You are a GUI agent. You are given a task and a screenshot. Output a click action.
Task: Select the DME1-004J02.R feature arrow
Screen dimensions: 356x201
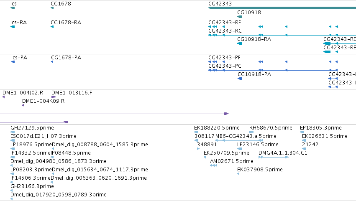[x=3, y=97]
